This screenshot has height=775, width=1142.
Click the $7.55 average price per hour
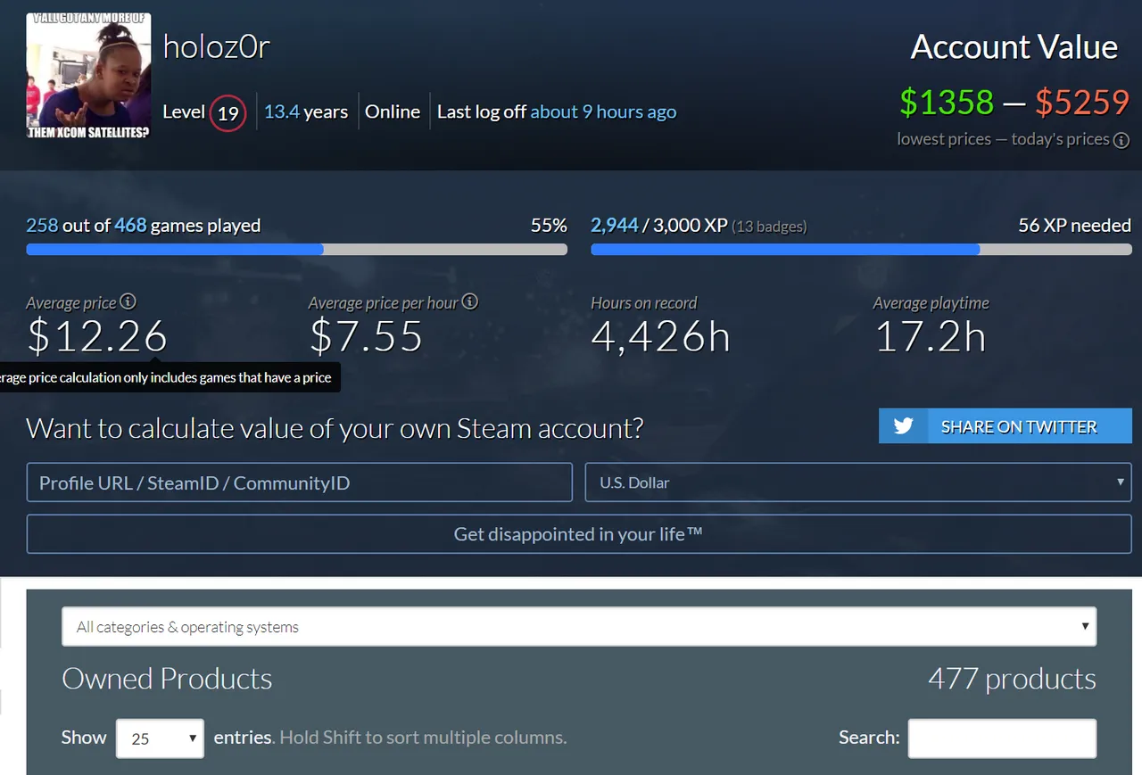366,336
